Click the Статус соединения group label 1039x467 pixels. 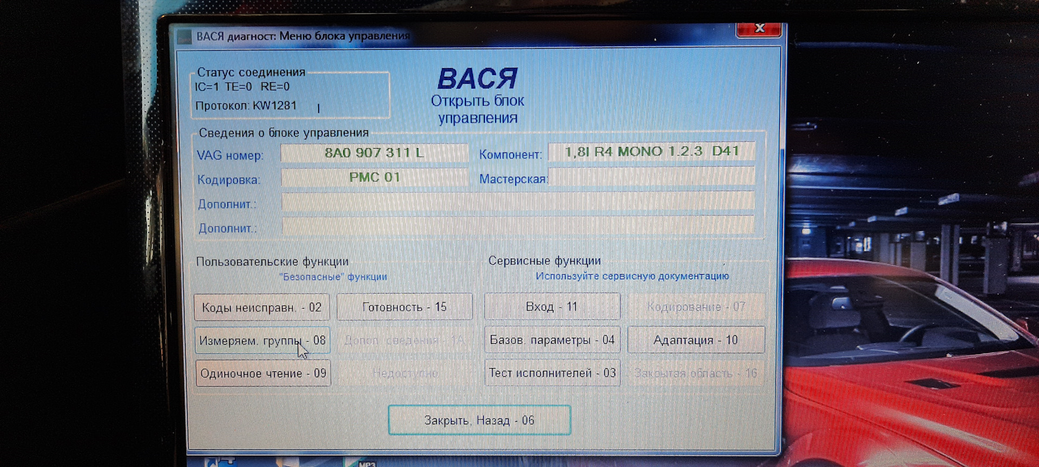point(251,72)
